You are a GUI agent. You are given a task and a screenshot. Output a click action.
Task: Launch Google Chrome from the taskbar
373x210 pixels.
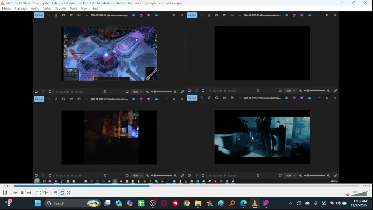186,203
